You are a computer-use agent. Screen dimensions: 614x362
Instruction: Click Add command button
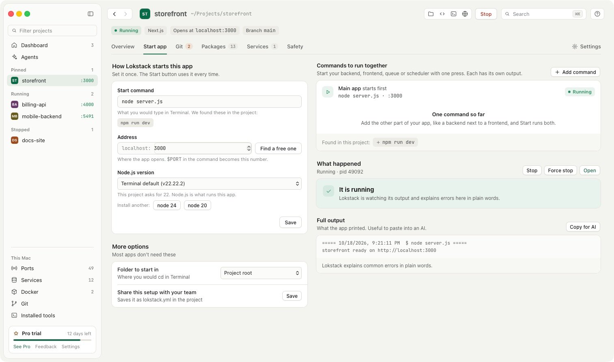pos(575,72)
